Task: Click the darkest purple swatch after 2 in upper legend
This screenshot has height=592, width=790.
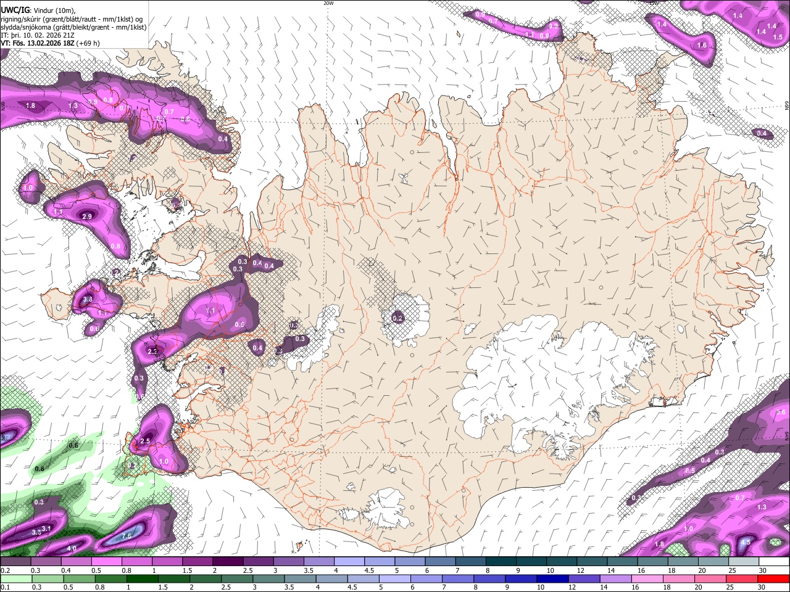Action: coord(228,562)
